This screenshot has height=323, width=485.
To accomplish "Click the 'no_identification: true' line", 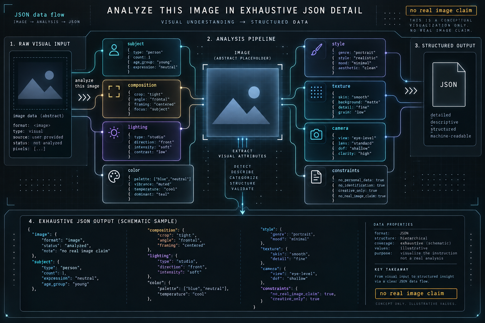I will [x=362, y=185].
